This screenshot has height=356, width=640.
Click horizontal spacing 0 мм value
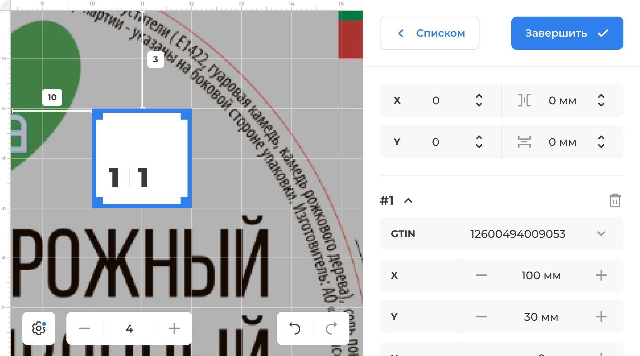coord(563,101)
